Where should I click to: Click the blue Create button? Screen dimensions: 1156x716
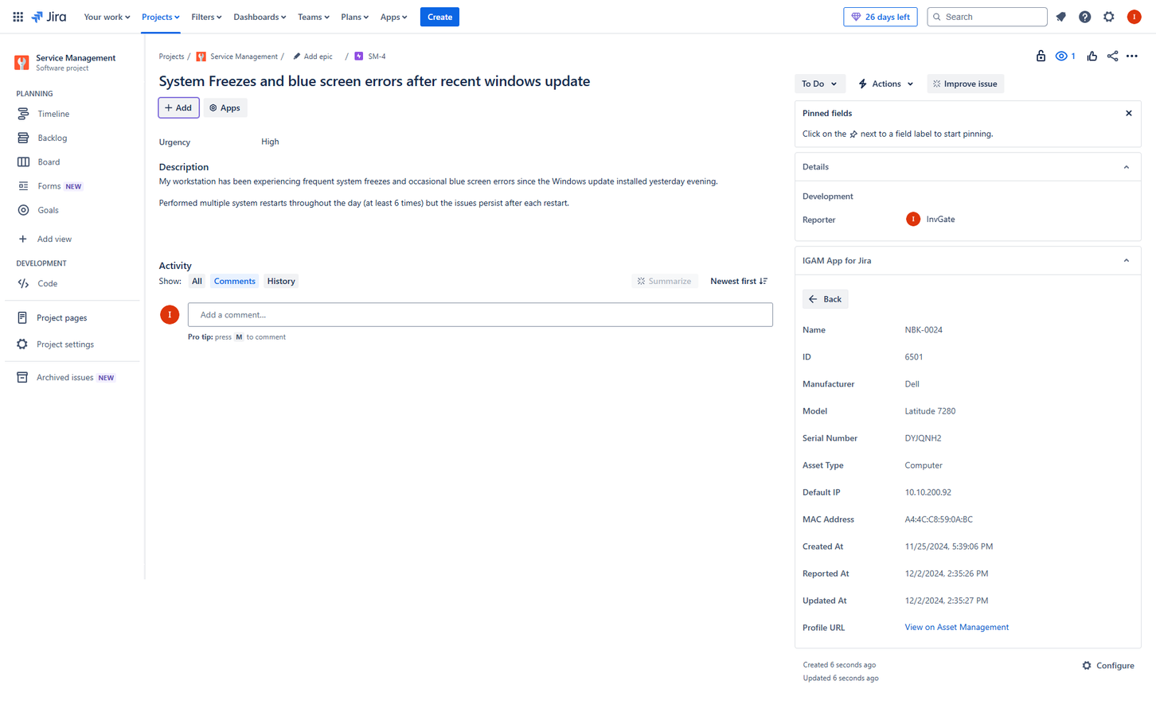tap(439, 17)
